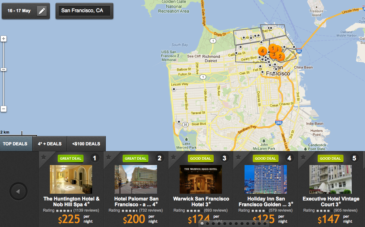Click the San Francisco, CA location field
Image resolution: width=365 pixels, height=227 pixels.
pos(84,11)
